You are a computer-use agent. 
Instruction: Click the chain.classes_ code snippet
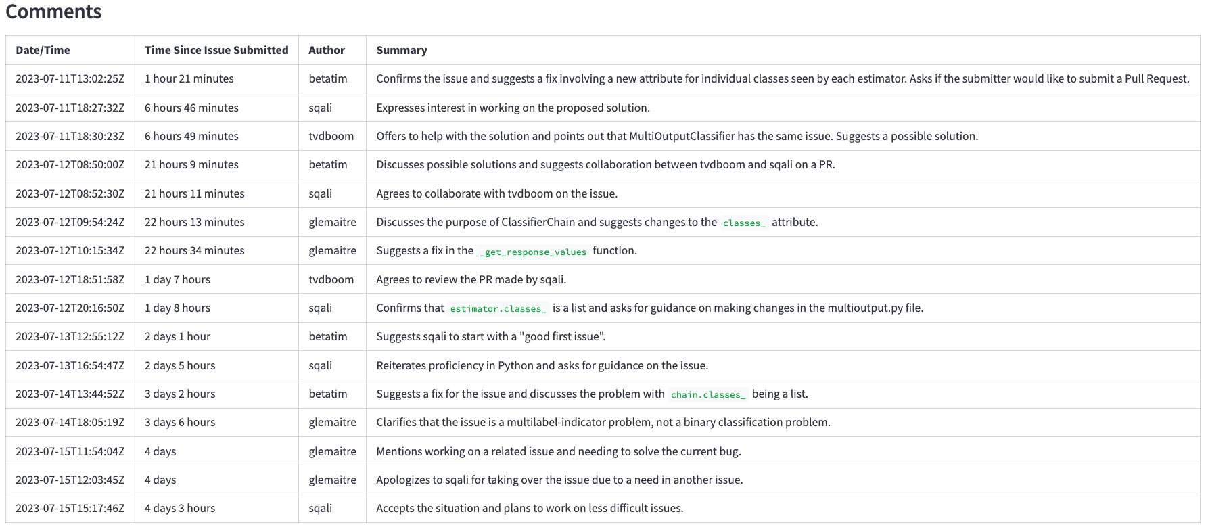tap(708, 394)
